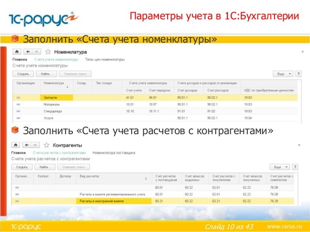Click НДС по приобретенным ценностям header
Image resolution: width=310 pixels, height=232 pixels.
point(269,90)
